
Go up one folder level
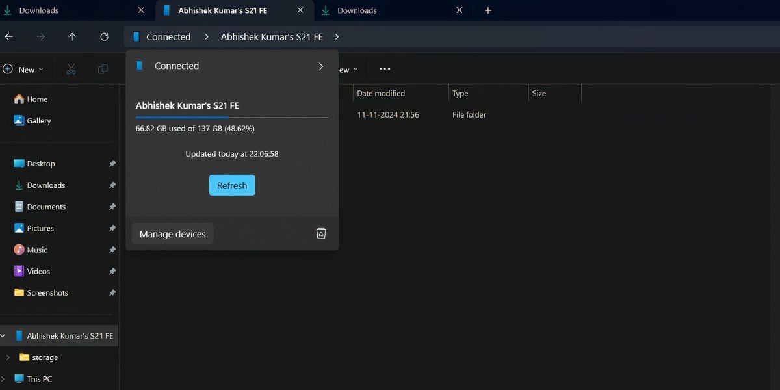(72, 37)
